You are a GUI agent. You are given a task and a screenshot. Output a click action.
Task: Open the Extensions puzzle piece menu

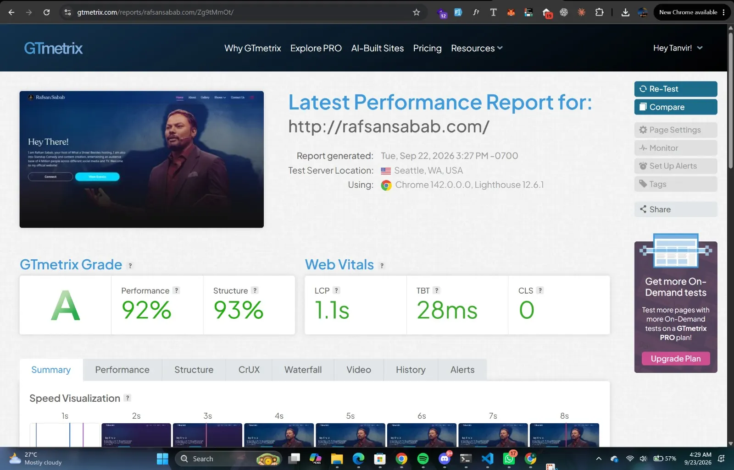(x=599, y=12)
